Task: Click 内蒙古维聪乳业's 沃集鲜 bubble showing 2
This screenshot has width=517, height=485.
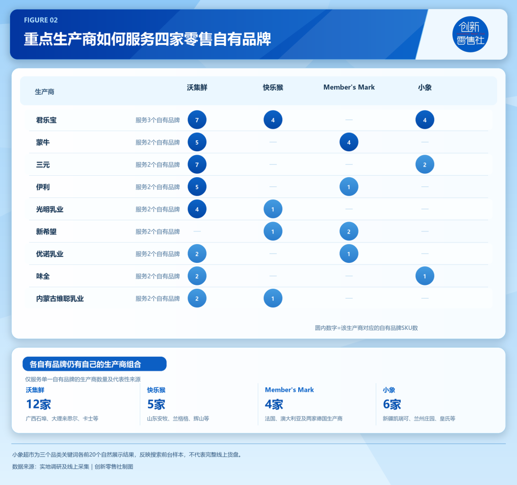Action: pyautogui.click(x=197, y=298)
